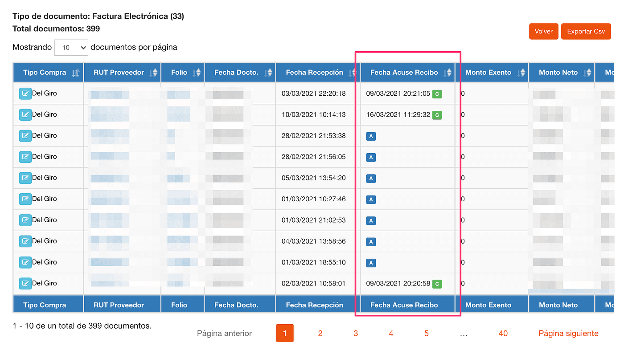Screen dimensions: 624x342
Task: Export table with Exportar Csv button
Action: click(586, 31)
